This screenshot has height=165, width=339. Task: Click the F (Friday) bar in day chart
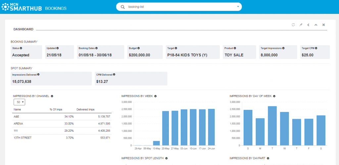309,132
